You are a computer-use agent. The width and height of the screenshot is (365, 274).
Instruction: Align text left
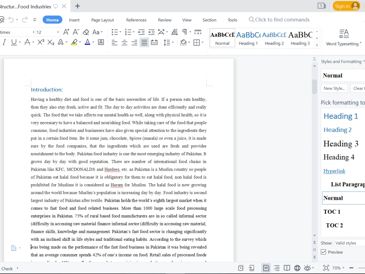coord(114,42)
